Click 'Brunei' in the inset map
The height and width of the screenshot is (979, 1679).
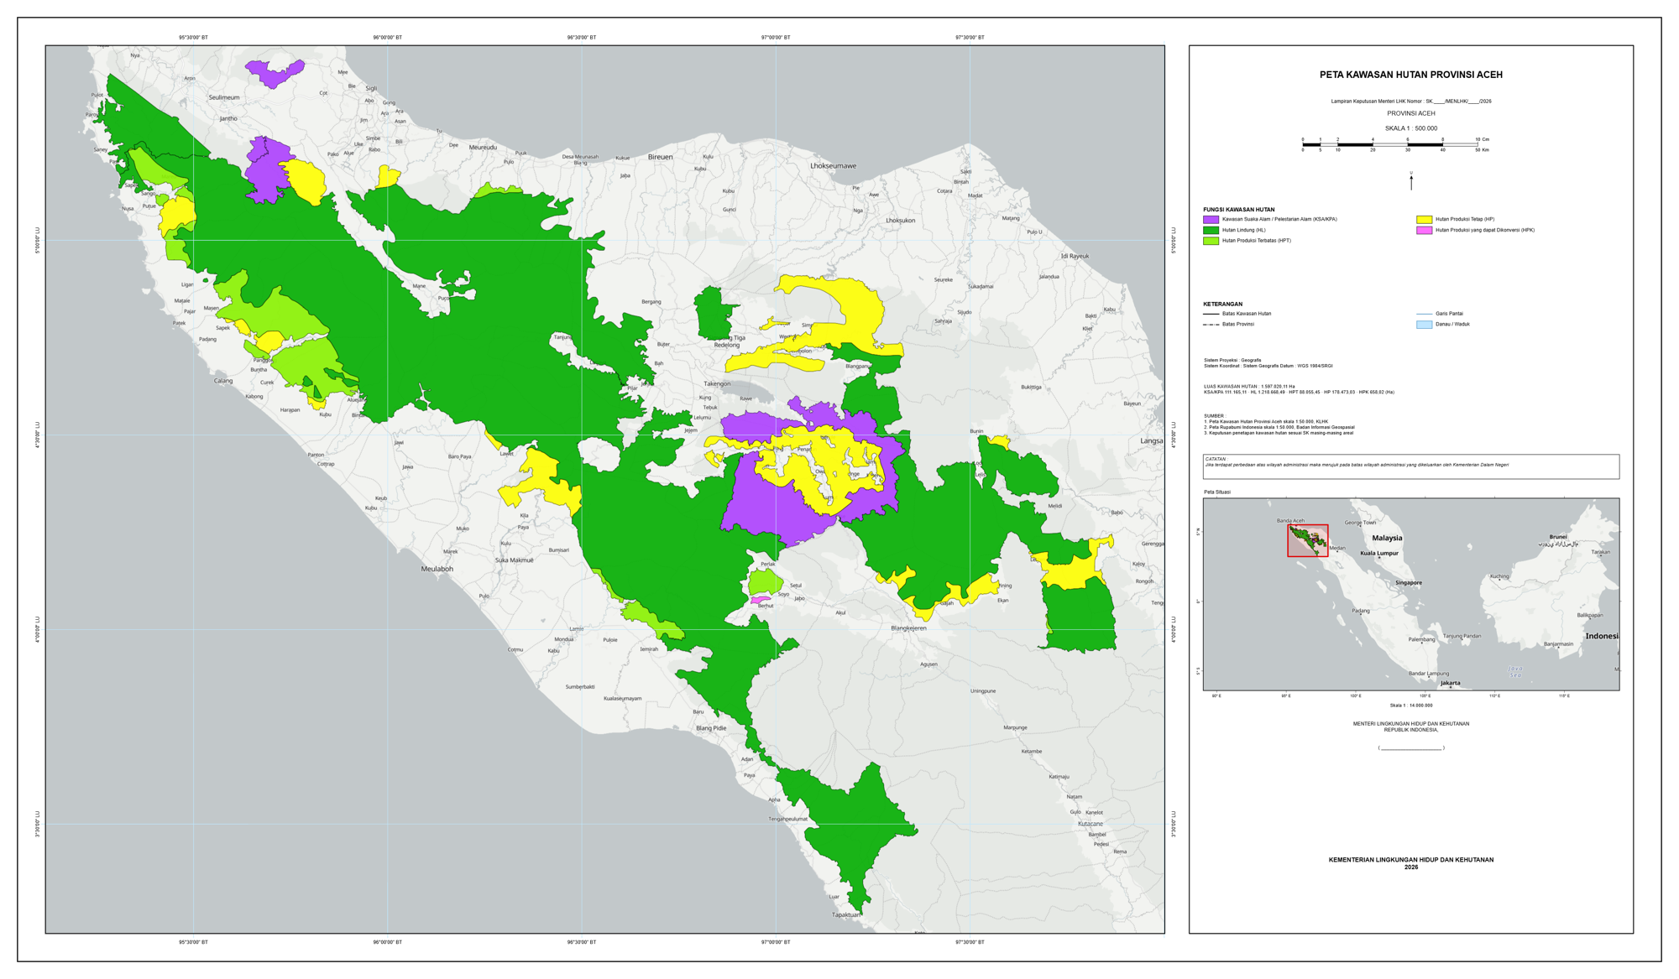[1558, 537]
